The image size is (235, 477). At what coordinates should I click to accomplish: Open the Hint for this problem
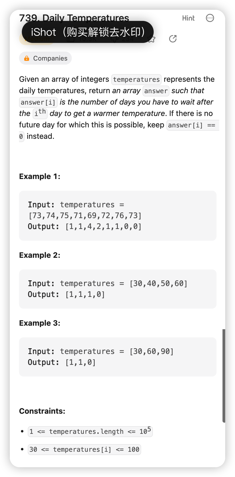point(188,18)
